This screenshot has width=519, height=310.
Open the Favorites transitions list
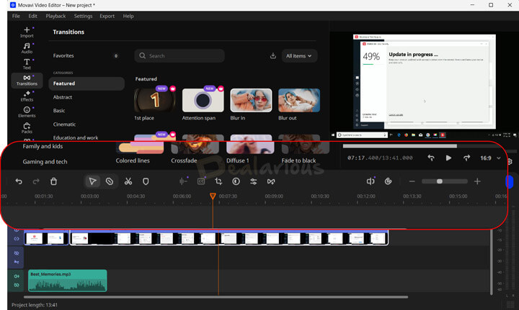(63, 55)
